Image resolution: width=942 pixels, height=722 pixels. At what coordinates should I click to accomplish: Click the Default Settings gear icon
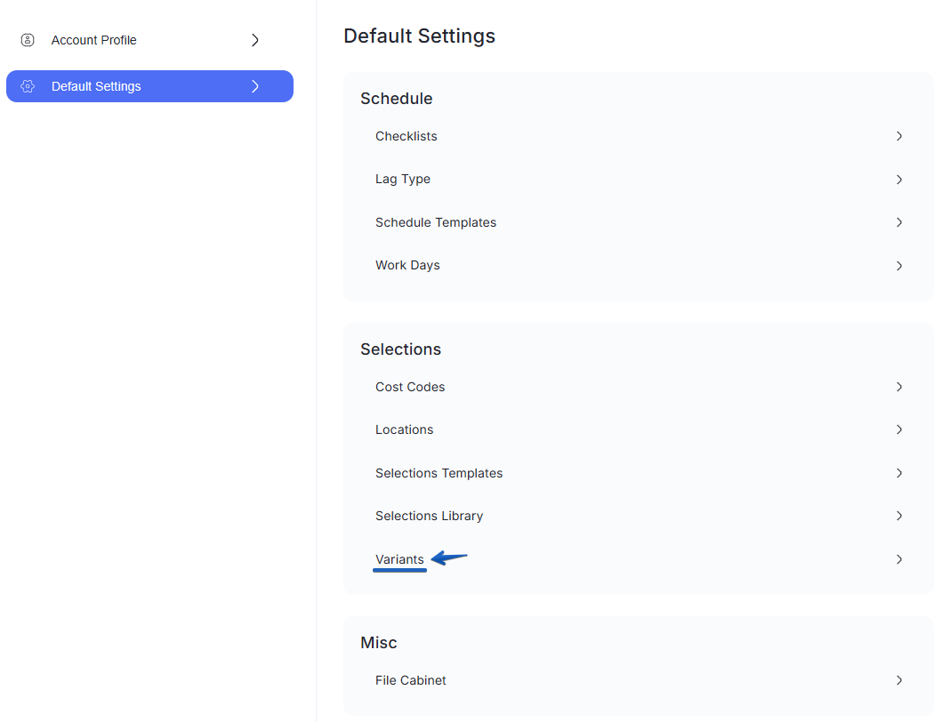[28, 86]
